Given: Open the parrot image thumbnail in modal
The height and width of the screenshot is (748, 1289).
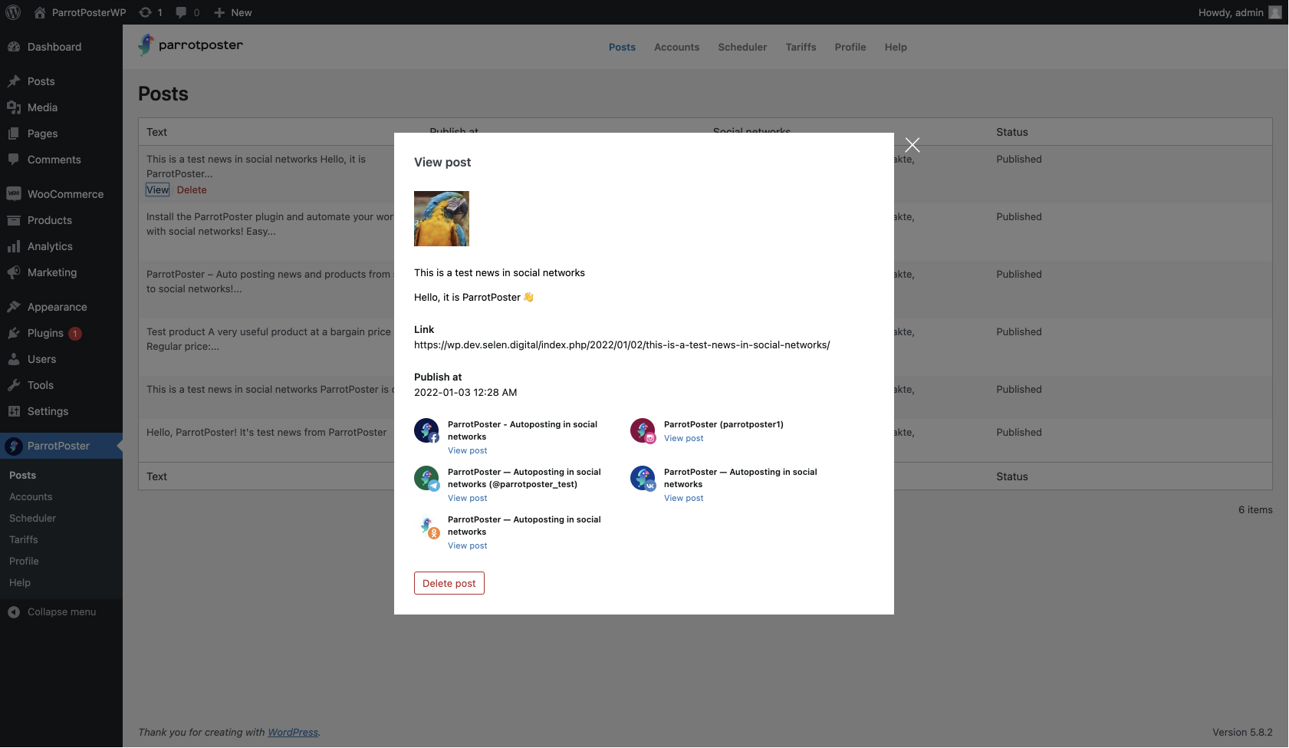Looking at the screenshot, I should coord(442,219).
